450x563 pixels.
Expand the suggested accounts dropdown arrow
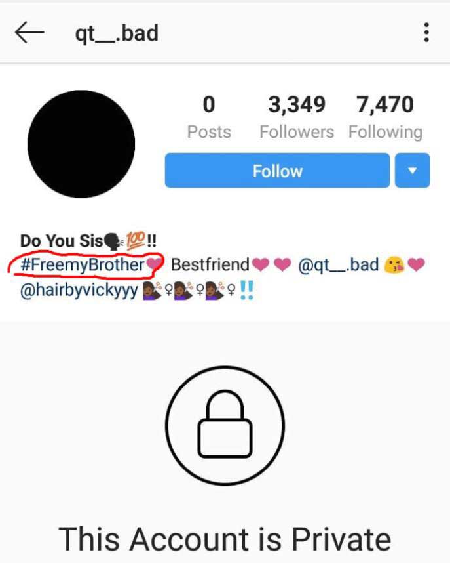tap(413, 170)
